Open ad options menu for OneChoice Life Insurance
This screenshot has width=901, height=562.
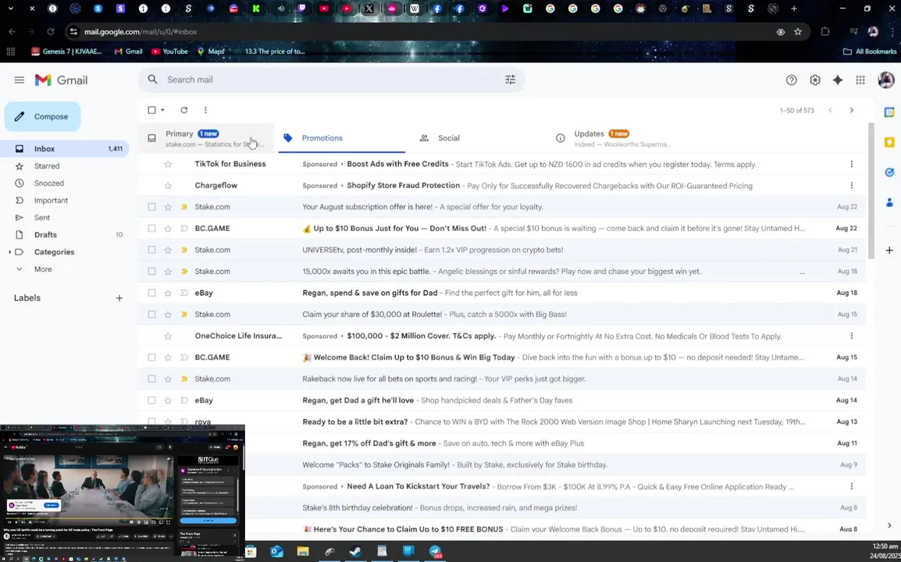pos(852,336)
